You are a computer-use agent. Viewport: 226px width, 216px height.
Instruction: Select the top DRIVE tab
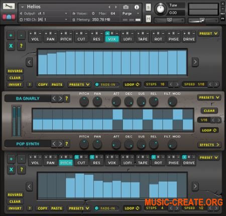pos(189,39)
